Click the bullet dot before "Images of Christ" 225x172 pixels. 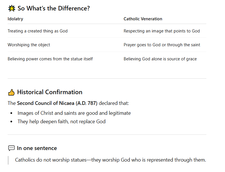click(11, 113)
